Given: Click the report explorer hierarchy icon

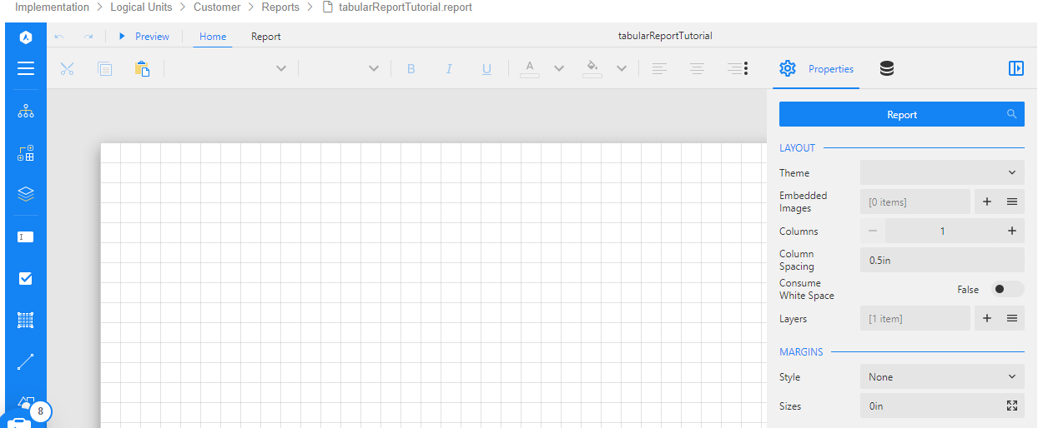Looking at the screenshot, I should 26,111.
